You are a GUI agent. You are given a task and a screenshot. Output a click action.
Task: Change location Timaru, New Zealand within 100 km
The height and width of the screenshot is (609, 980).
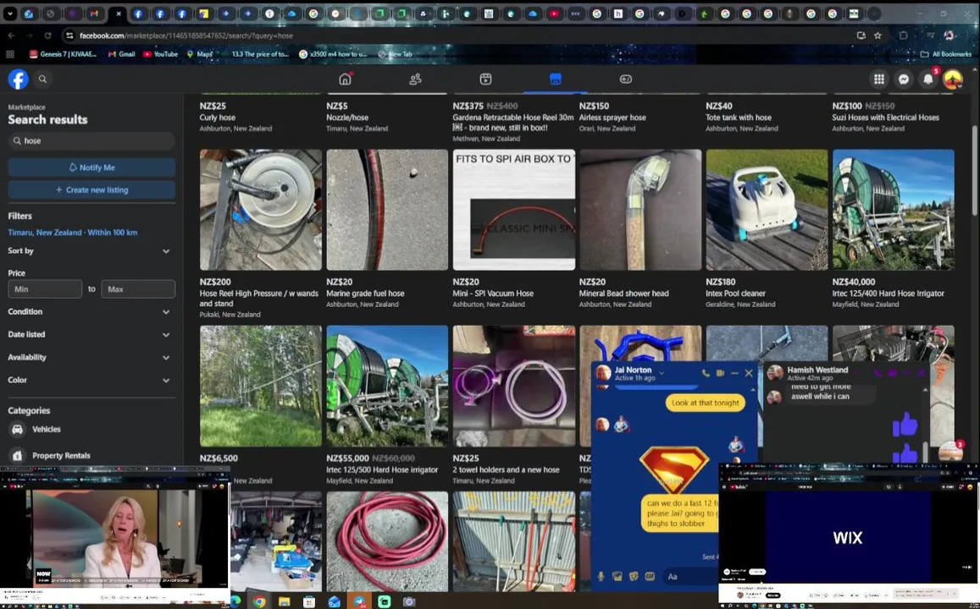73,232
